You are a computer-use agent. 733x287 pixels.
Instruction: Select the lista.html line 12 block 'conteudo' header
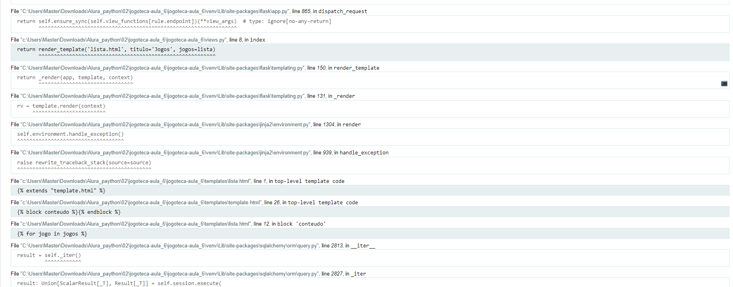[168, 224]
